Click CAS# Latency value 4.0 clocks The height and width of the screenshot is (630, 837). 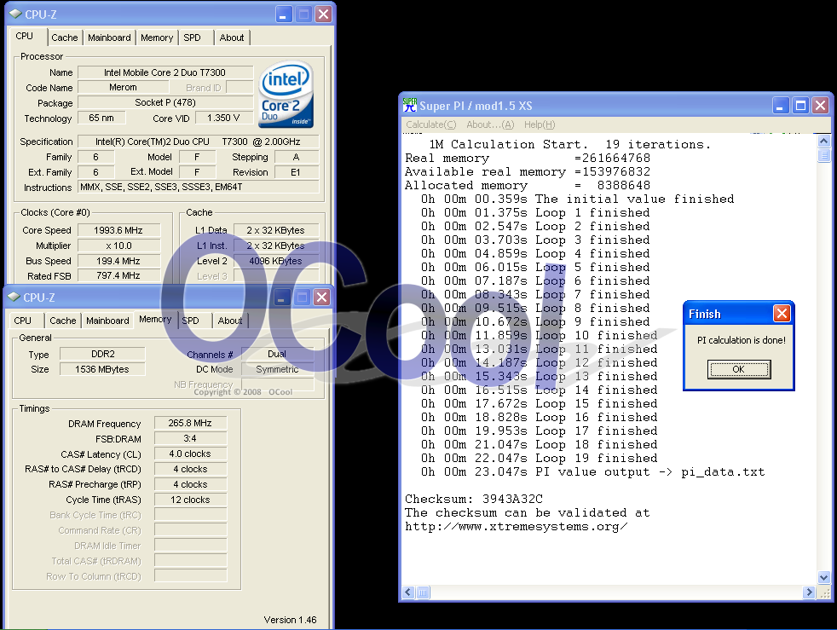pos(190,454)
